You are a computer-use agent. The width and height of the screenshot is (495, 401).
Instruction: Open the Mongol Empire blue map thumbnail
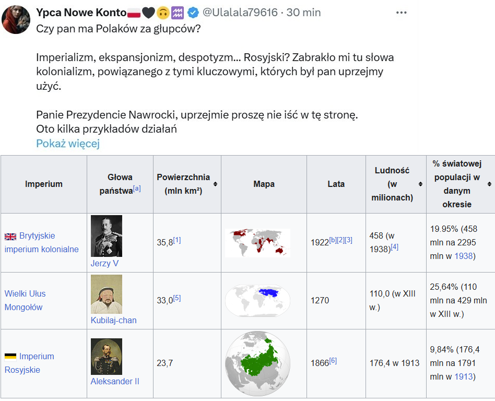tap(257, 301)
